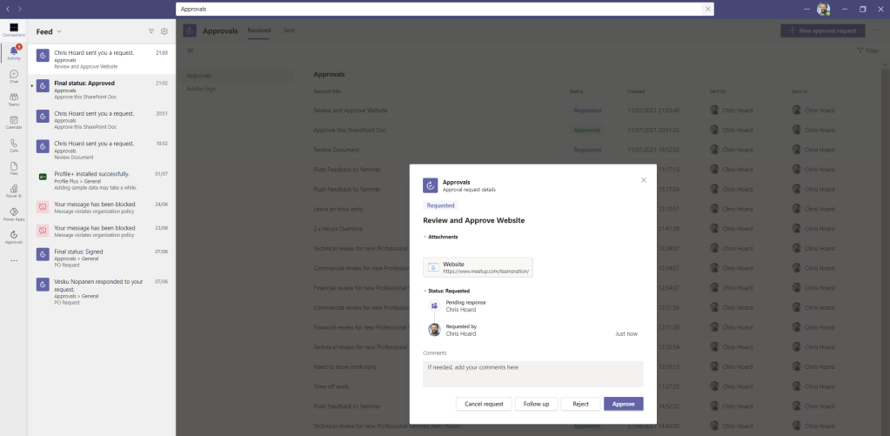Open the Website attachment link card
The image size is (890, 436).
click(x=478, y=267)
